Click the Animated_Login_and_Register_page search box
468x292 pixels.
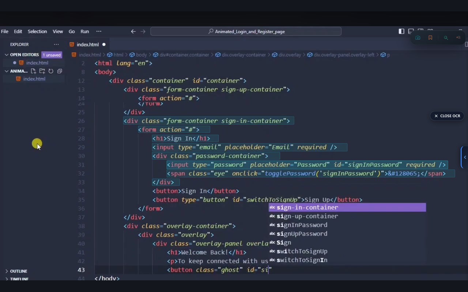246,31
